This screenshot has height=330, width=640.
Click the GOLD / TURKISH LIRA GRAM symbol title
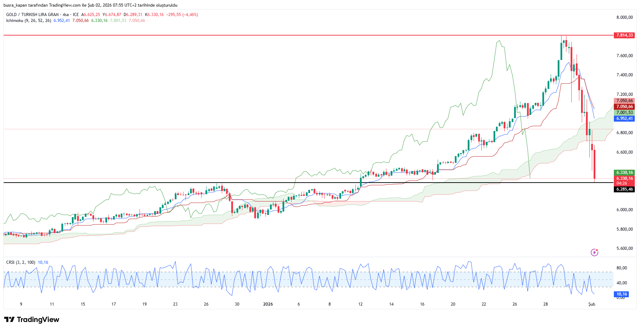point(32,15)
